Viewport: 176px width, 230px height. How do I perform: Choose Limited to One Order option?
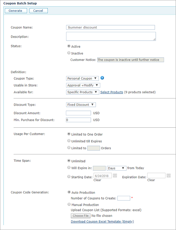point(69,134)
